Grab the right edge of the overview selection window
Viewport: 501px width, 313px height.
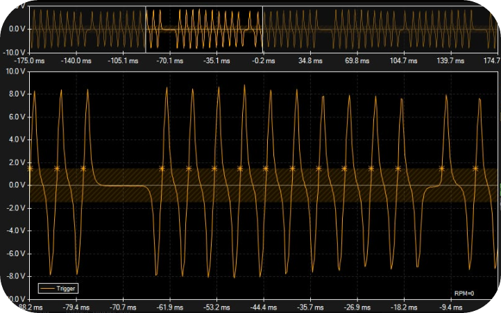(262, 29)
